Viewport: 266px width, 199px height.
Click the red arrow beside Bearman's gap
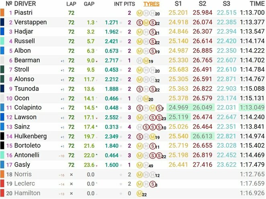(x=97, y=61)
